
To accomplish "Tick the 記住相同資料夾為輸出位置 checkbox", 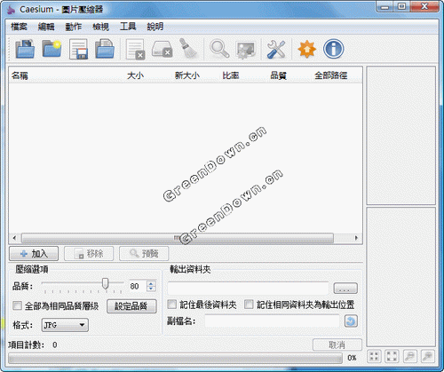I will pos(249,305).
